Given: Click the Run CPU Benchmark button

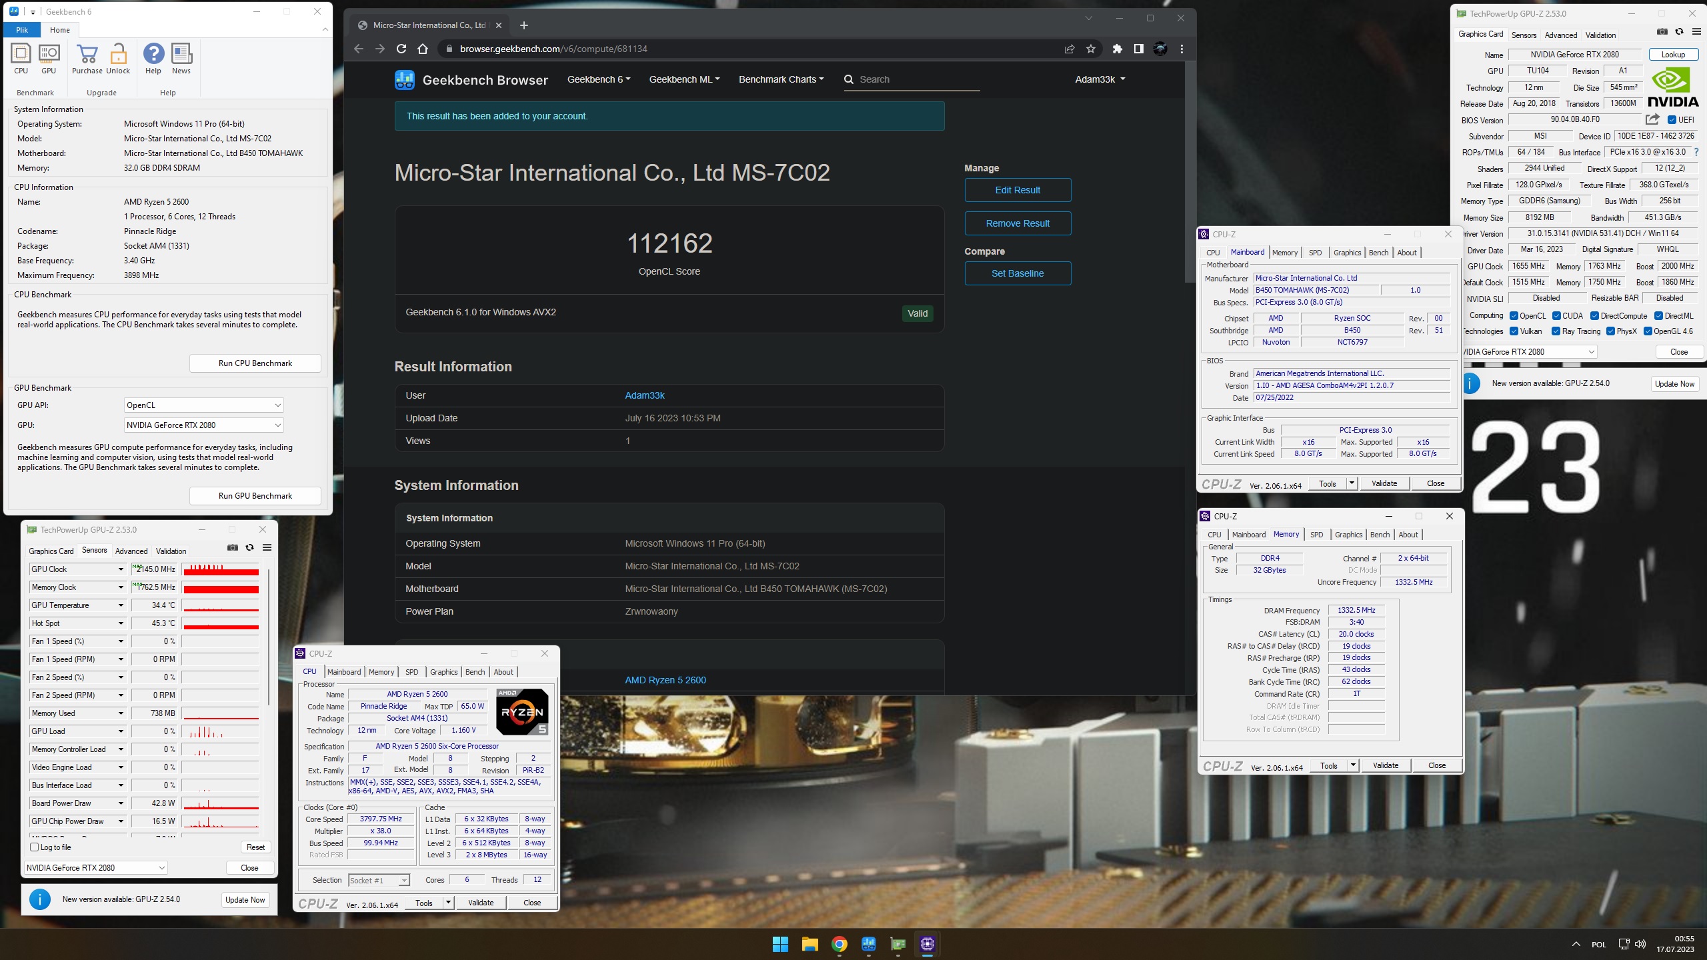Looking at the screenshot, I should tap(255, 363).
